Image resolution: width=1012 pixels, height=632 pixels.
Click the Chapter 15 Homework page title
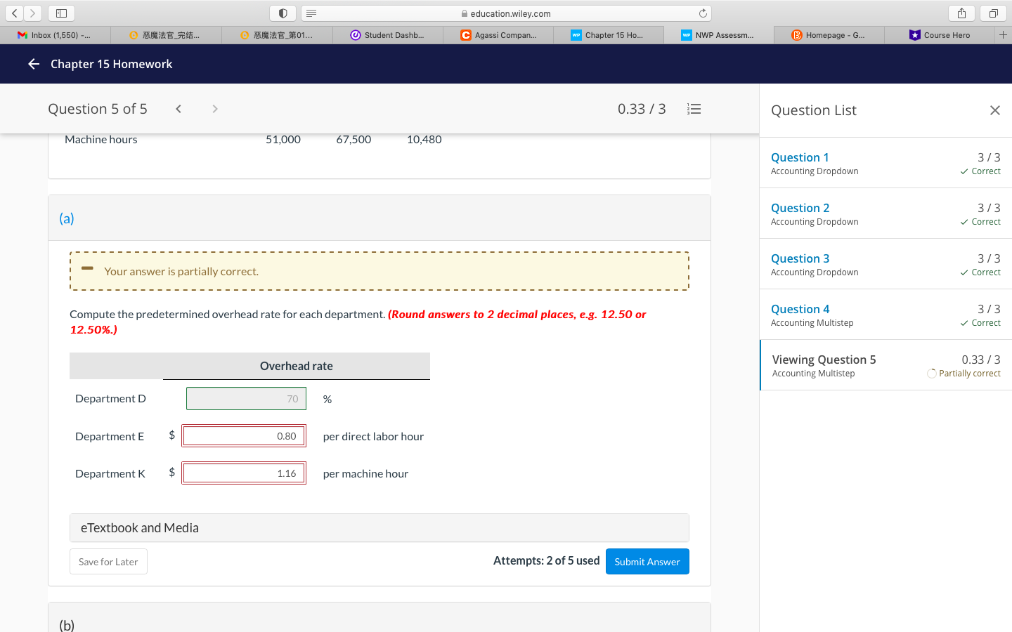point(111,64)
